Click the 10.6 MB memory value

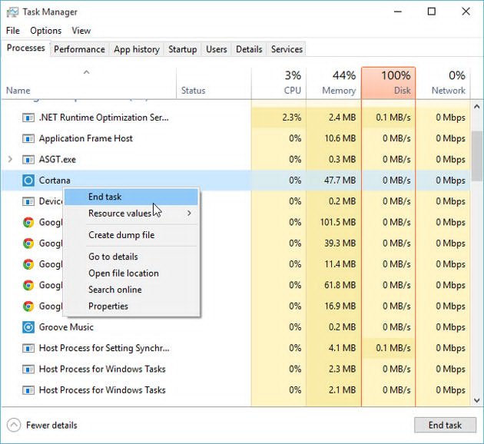click(340, 138)
